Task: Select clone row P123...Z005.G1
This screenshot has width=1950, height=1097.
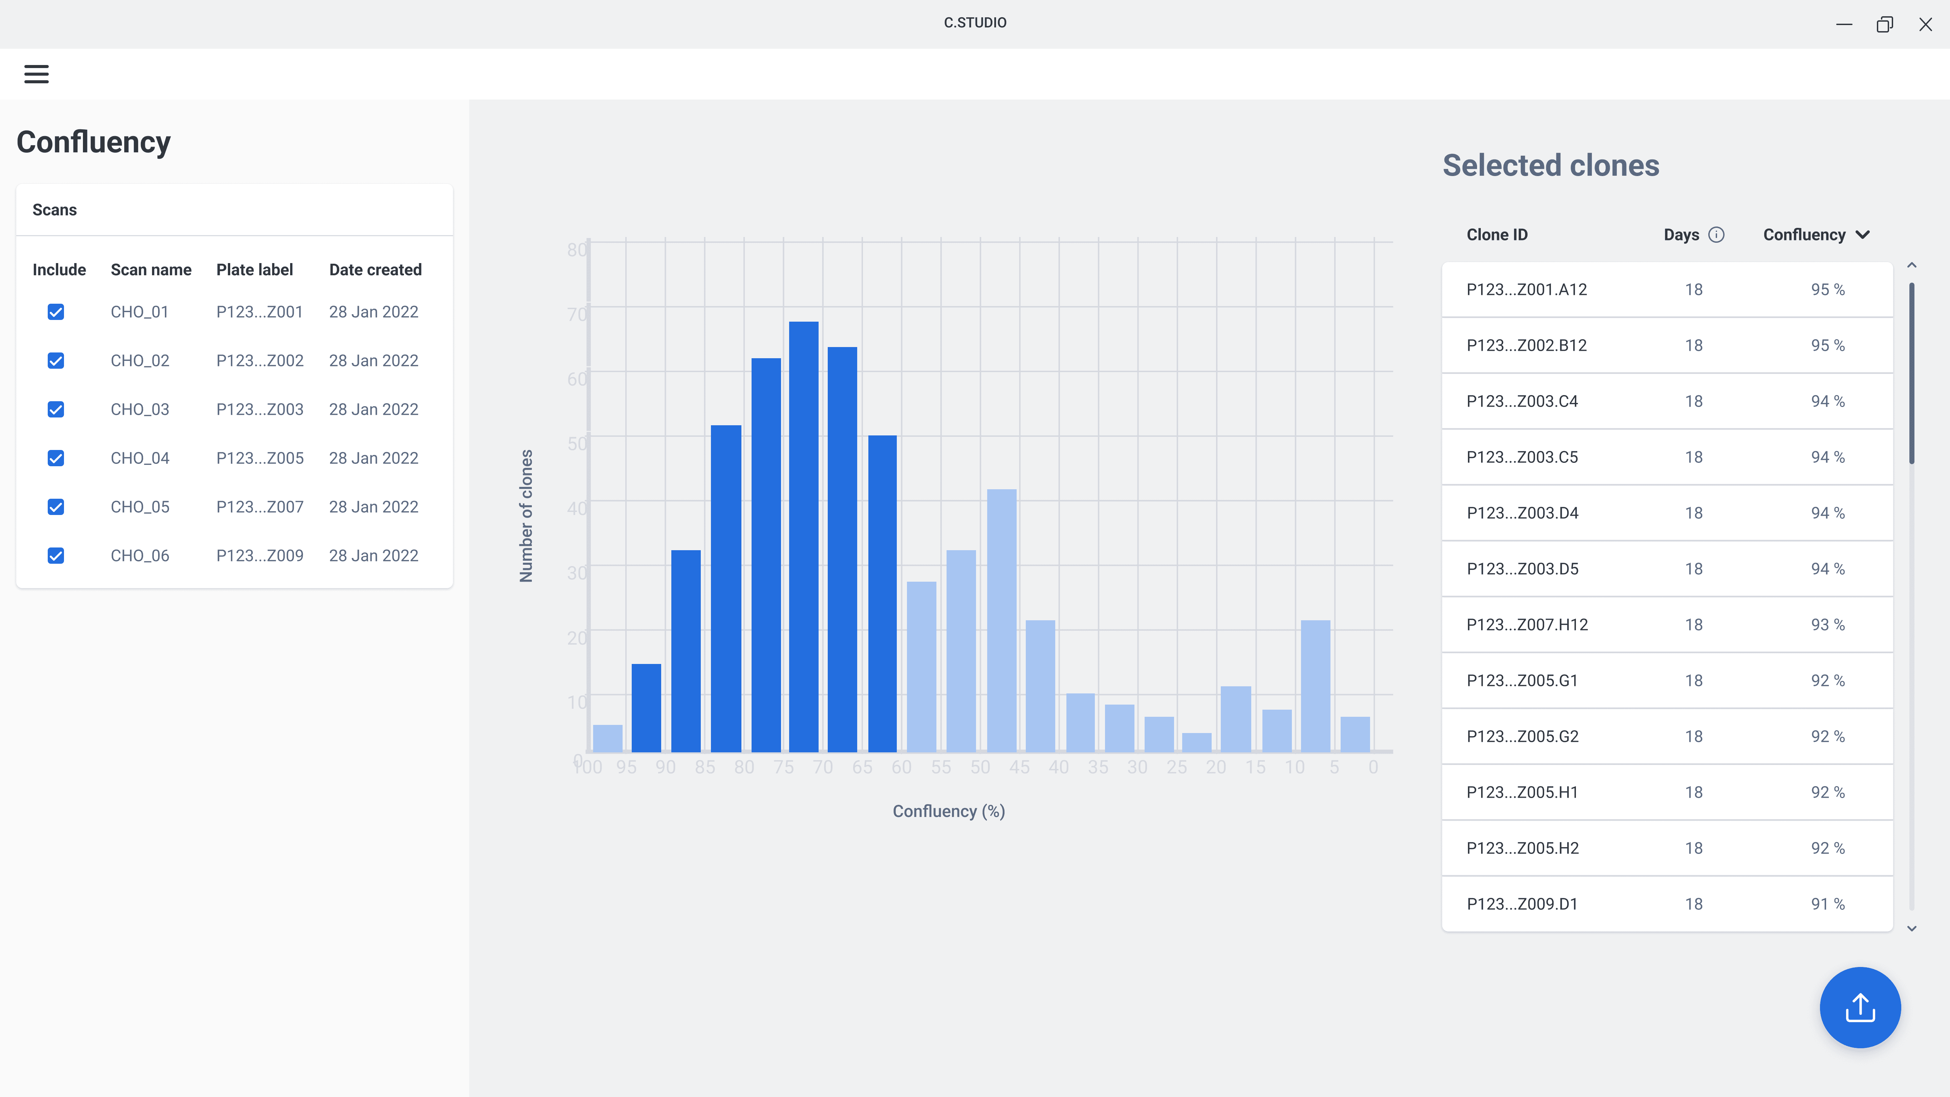Action: (x=1667, y=681)
